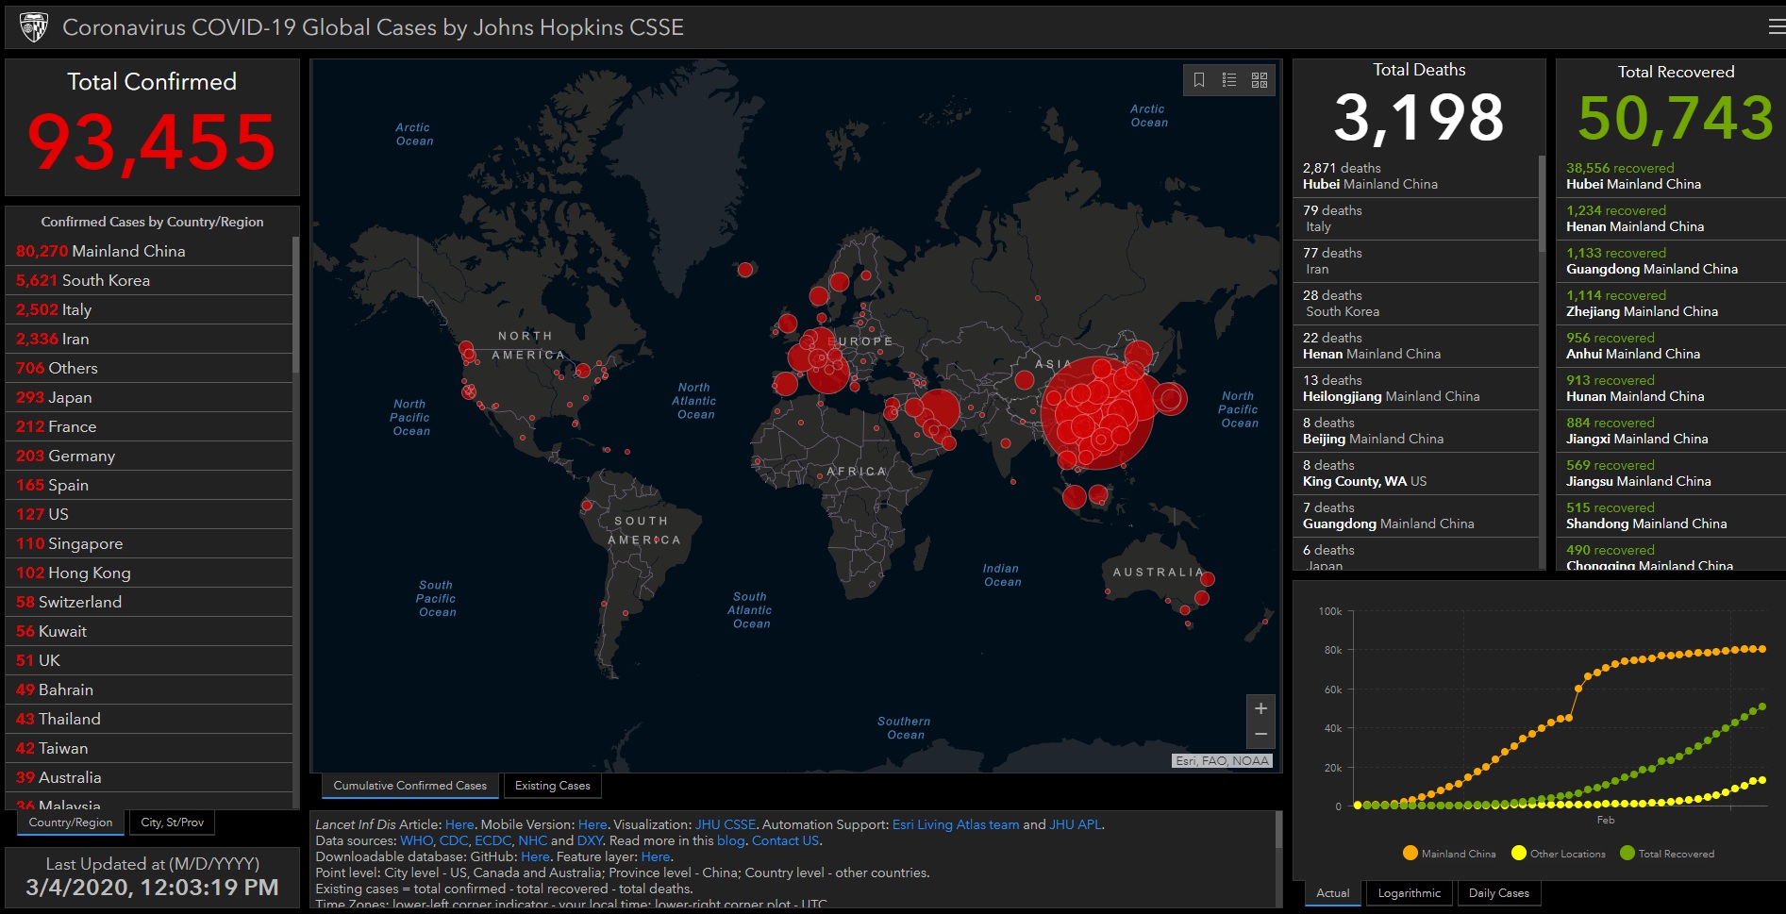This screenshot has height=914, width=1786.
Task: Click the info text panel scrollbar
Action: (x=1278, y=830)
